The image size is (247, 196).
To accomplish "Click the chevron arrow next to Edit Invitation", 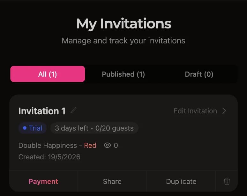I will click(224, 111).
